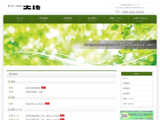Select 売買物件 in the sidebar Menu
160x120 pixels.
coord(137,83)
